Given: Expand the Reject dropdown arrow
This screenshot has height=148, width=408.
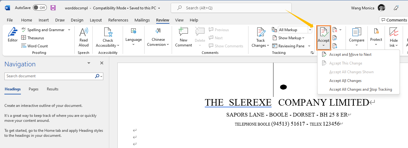Looking at the screenshot, I should (x=340, y=30).
